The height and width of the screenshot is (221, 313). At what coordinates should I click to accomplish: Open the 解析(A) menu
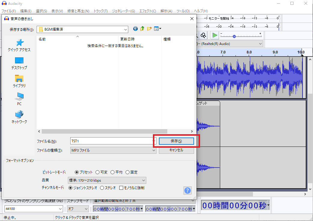pyautogui.click(x=166, y=11)
